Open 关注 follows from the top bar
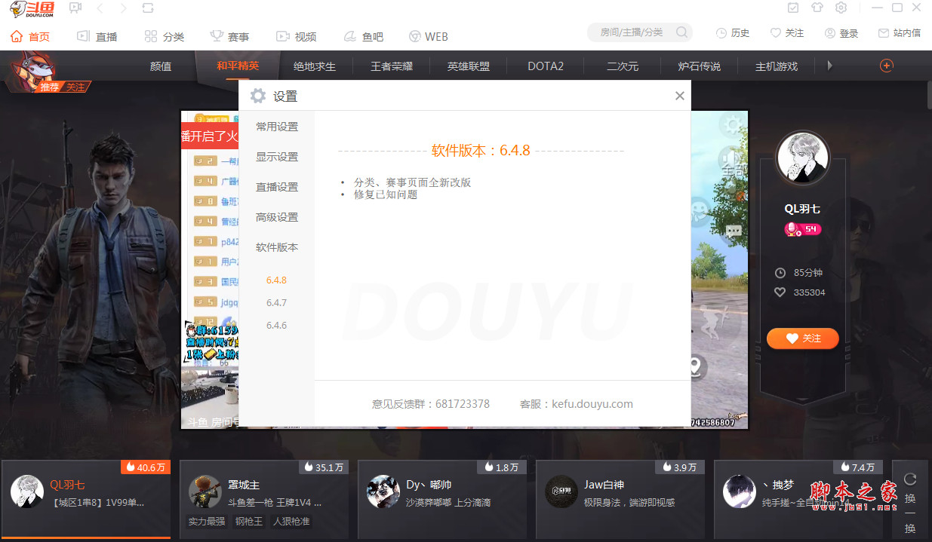 click(787, 33)
